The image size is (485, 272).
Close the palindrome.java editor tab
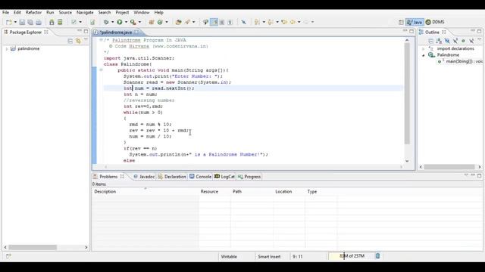[x=136, y=32]
